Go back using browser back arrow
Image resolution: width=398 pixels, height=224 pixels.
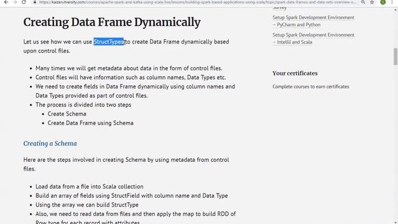[6, 2]
